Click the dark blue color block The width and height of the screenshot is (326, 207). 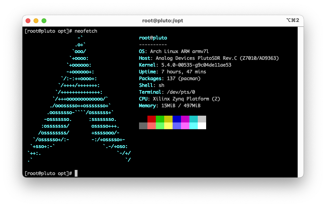[177, 119]
